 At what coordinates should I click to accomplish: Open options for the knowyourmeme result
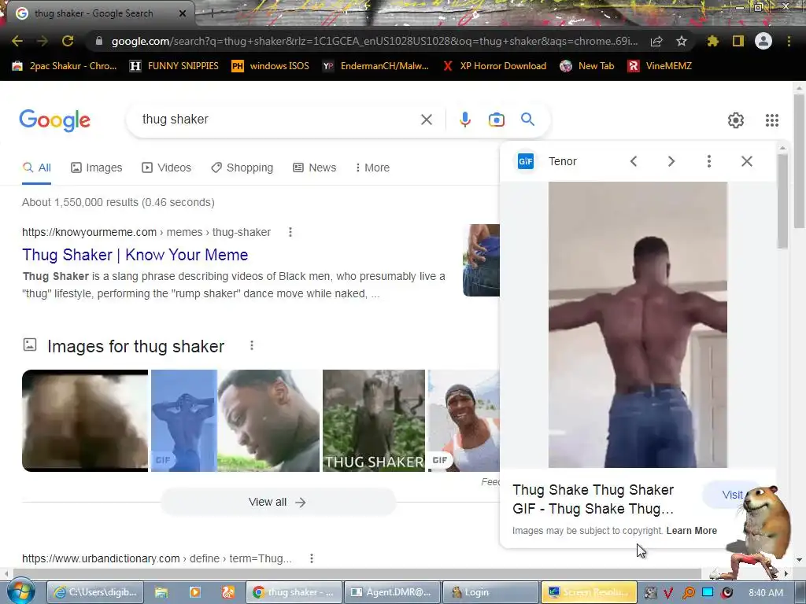point(290,232)
